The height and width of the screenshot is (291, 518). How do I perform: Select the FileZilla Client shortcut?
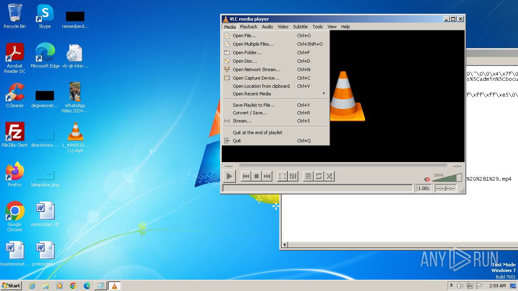[x=15, y=135]
